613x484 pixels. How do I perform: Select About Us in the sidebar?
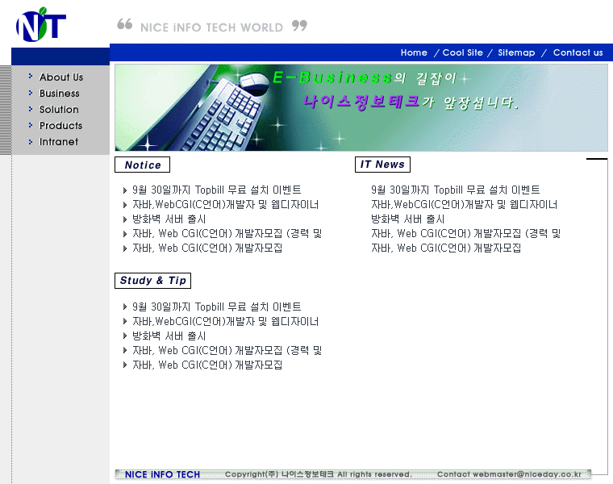click(61, 77)
